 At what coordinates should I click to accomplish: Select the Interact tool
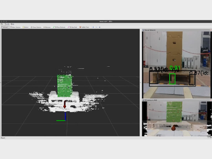(5, 27)
